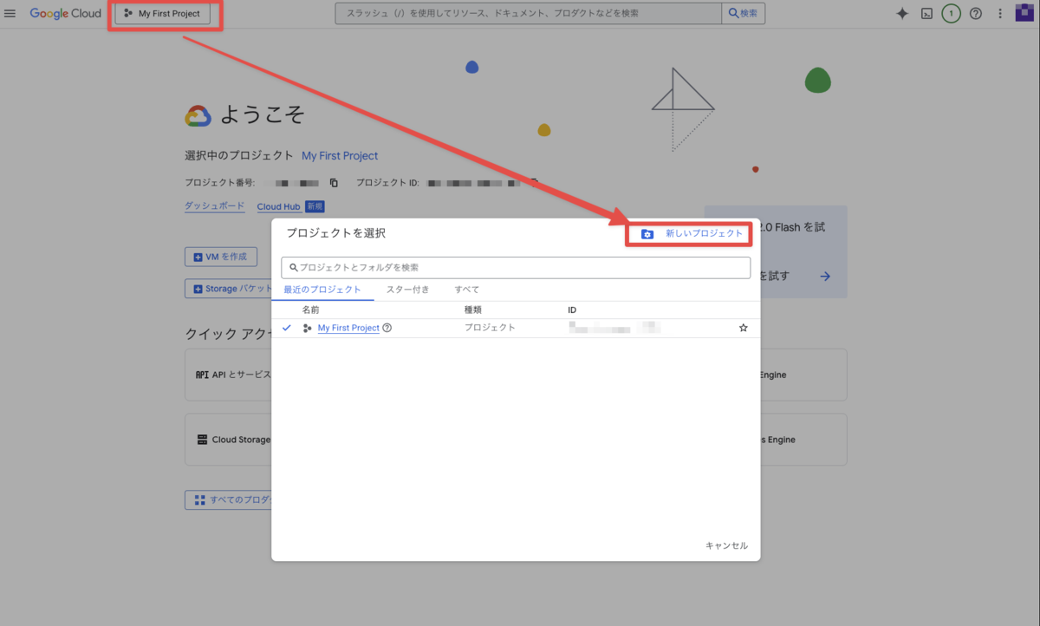
Task: Click the VM を作成 button
Action: click(x=221, y=257)
